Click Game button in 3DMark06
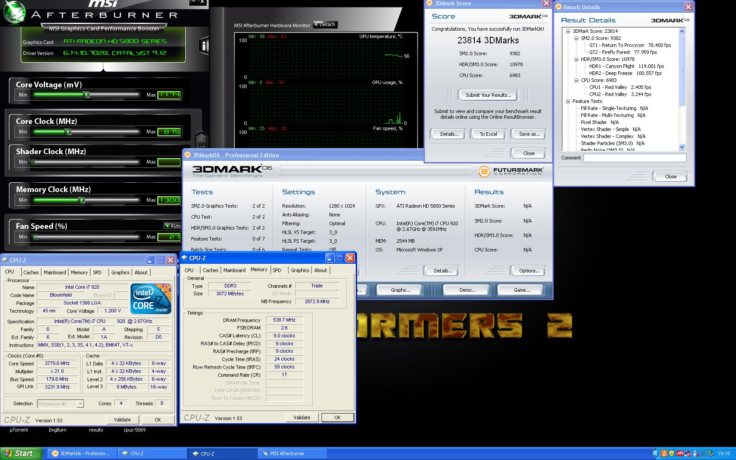 click(521, 290)
